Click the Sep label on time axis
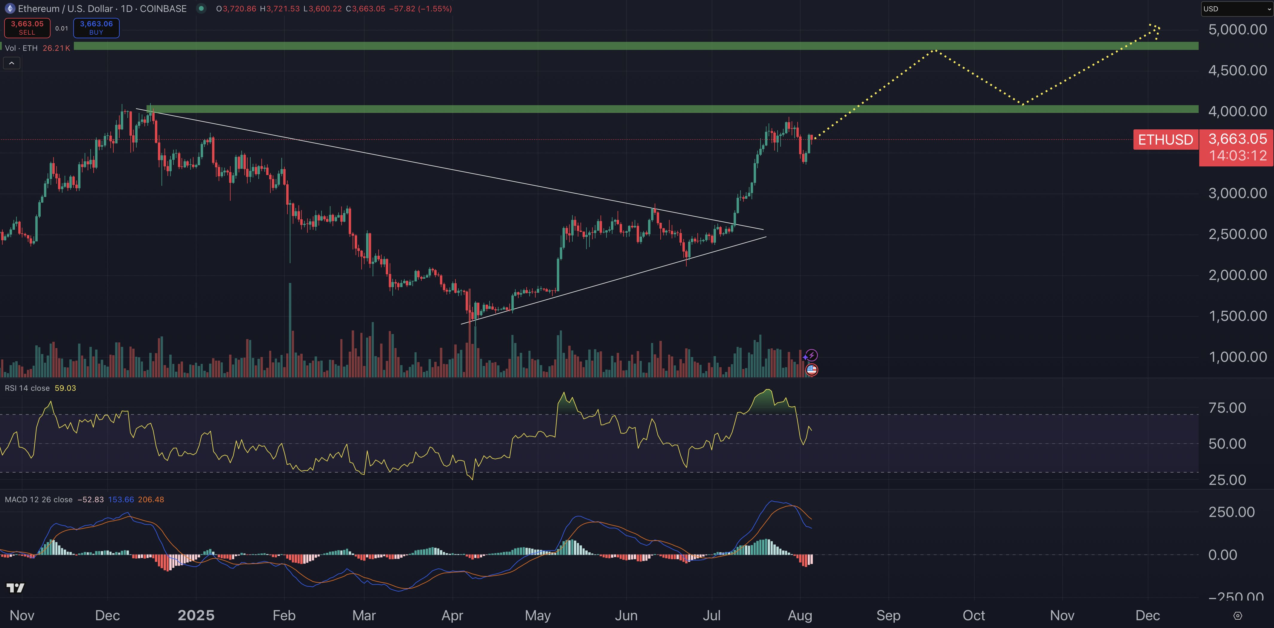The height and width of the screenshot is (628, 1274). click(888, 616)
